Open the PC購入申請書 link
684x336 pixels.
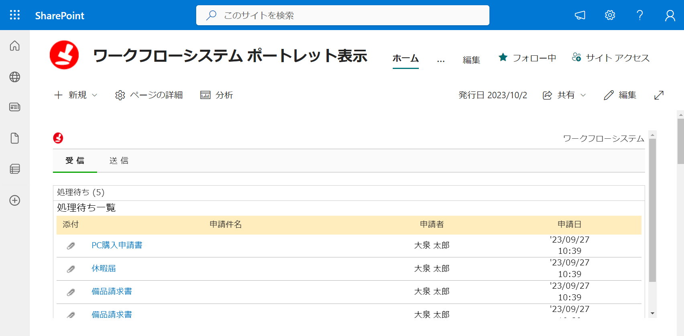click(x=117, y=245)
